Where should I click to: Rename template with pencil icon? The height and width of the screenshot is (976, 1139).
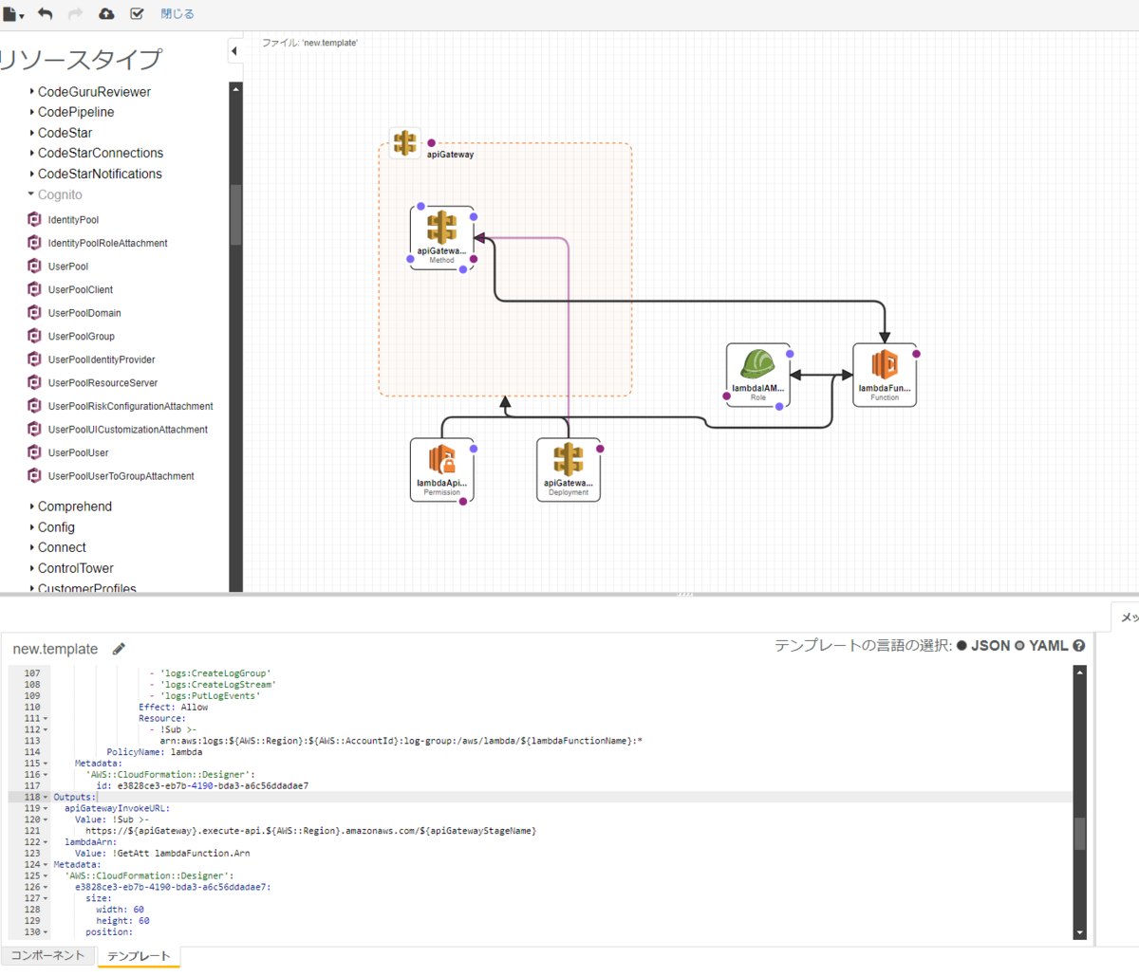click(119, 649)
